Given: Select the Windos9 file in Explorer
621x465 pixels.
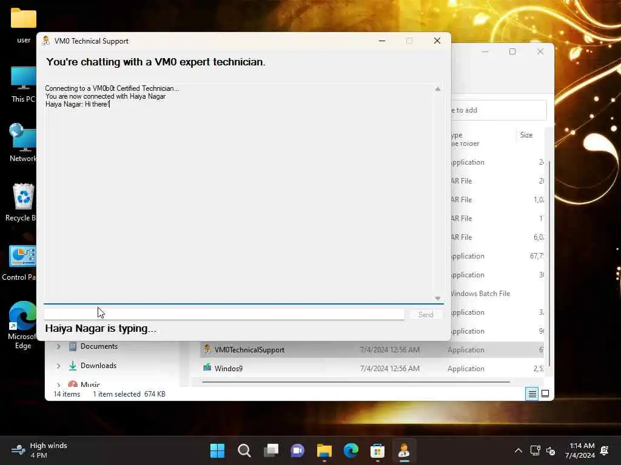Looking at the screenshot, I should tap(372, 368).
